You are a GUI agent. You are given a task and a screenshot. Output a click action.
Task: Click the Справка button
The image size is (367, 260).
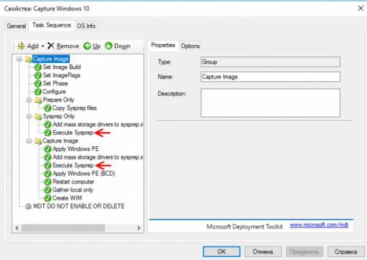tap(346, 251)
